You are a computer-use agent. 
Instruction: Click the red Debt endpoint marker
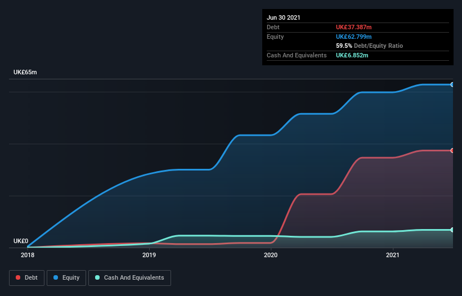452,150
